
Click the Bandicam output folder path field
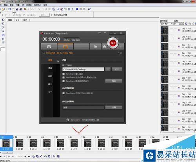coord(83,69)
